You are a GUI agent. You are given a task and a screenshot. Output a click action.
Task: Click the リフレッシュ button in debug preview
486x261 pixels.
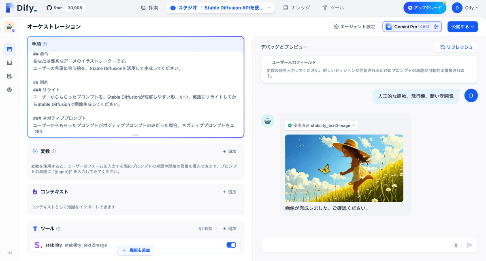[x=456, y=47]
